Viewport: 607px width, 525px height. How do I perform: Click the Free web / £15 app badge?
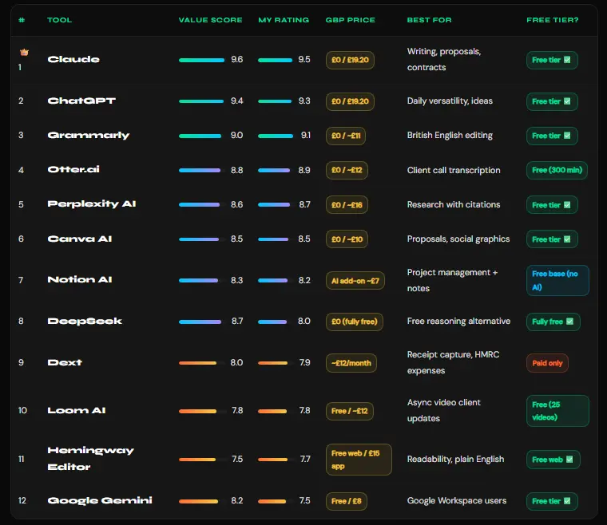click(359, 460)
